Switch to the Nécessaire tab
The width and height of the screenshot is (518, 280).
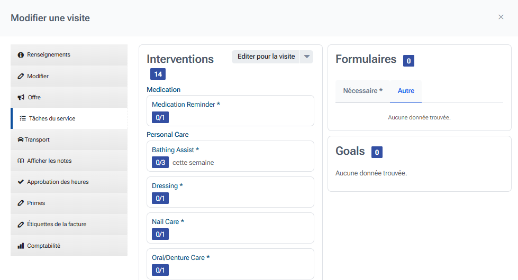coord(362,91)
